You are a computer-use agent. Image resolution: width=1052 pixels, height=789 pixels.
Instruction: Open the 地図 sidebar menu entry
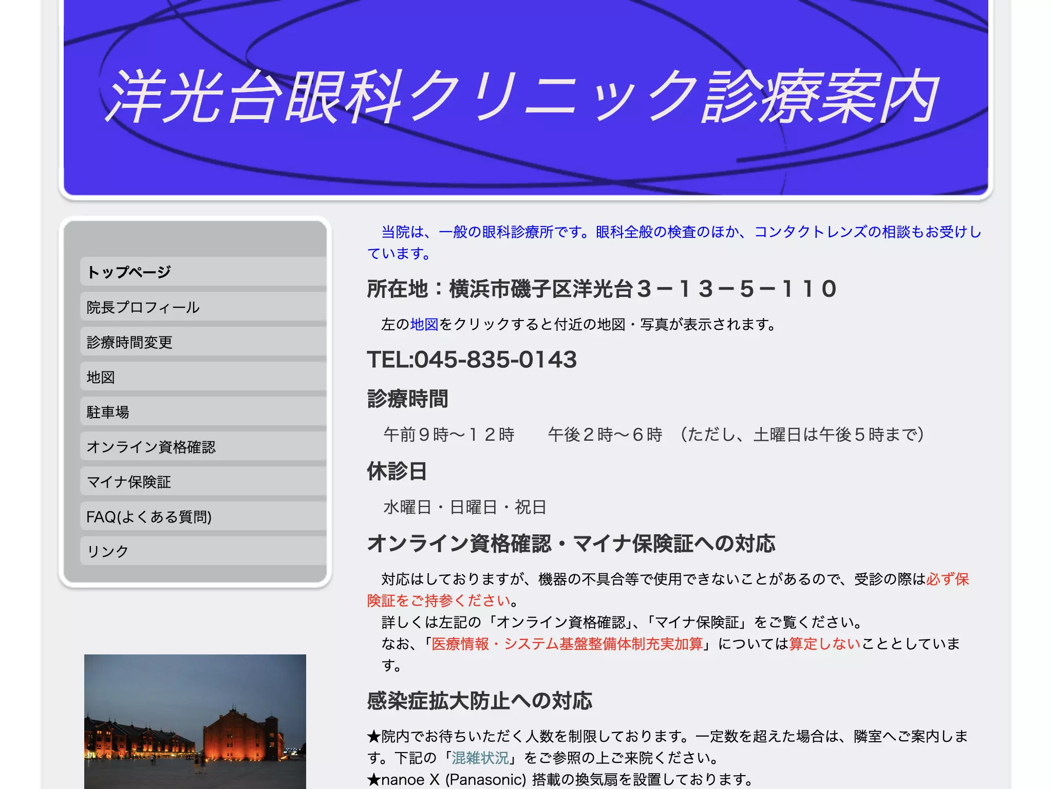203,377
